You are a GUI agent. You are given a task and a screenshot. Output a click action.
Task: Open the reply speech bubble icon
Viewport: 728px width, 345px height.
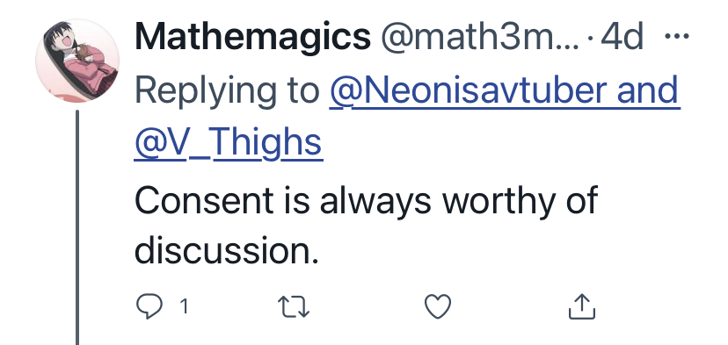click(149, 307)
